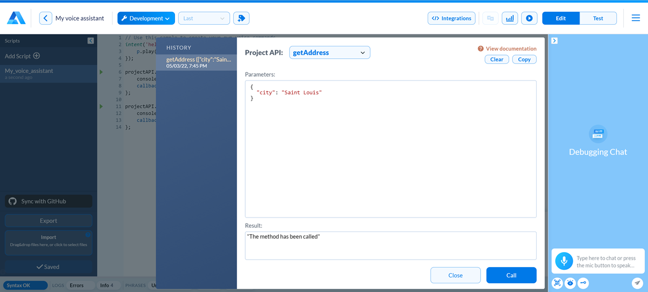Open the hamburger menu

(636, 18)
